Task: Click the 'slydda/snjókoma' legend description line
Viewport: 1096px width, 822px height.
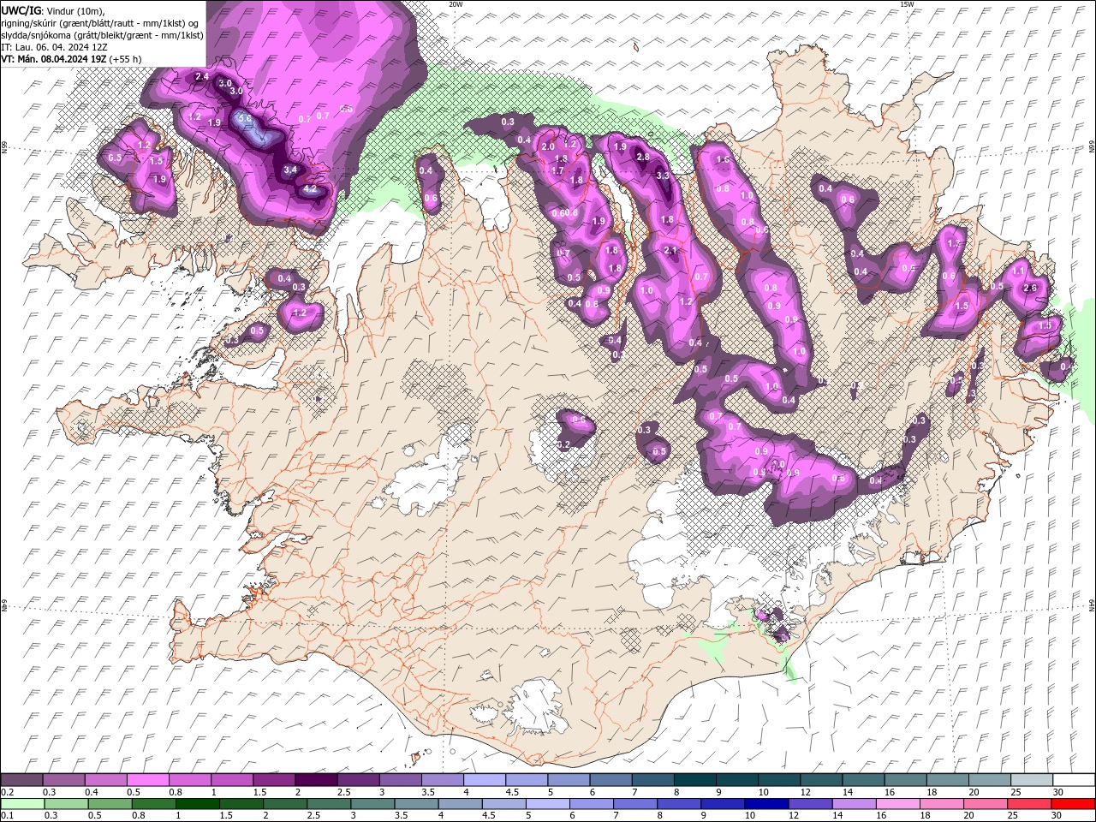Action: pyautogui.click(x=102, y=35)
